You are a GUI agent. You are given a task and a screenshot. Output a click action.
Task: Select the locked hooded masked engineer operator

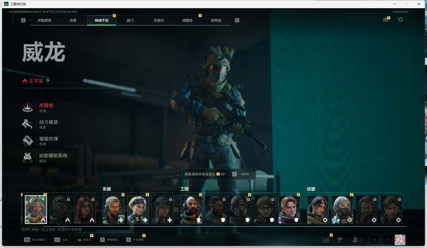coord(240,209)
